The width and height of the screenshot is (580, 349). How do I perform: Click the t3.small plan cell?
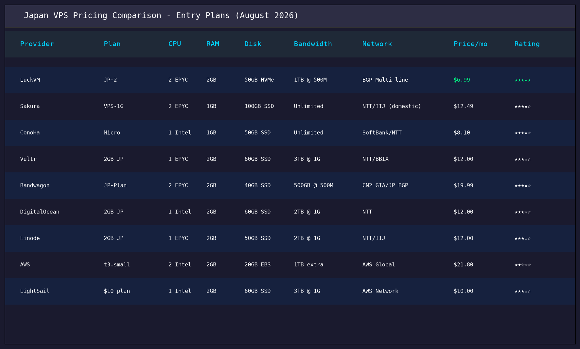coord(117,265)
